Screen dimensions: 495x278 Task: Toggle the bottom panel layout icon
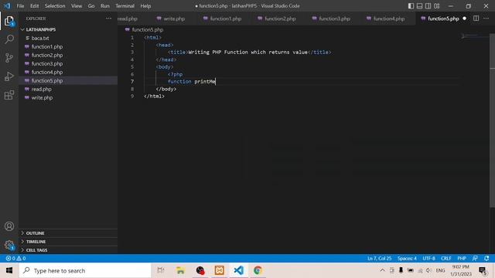419,6
